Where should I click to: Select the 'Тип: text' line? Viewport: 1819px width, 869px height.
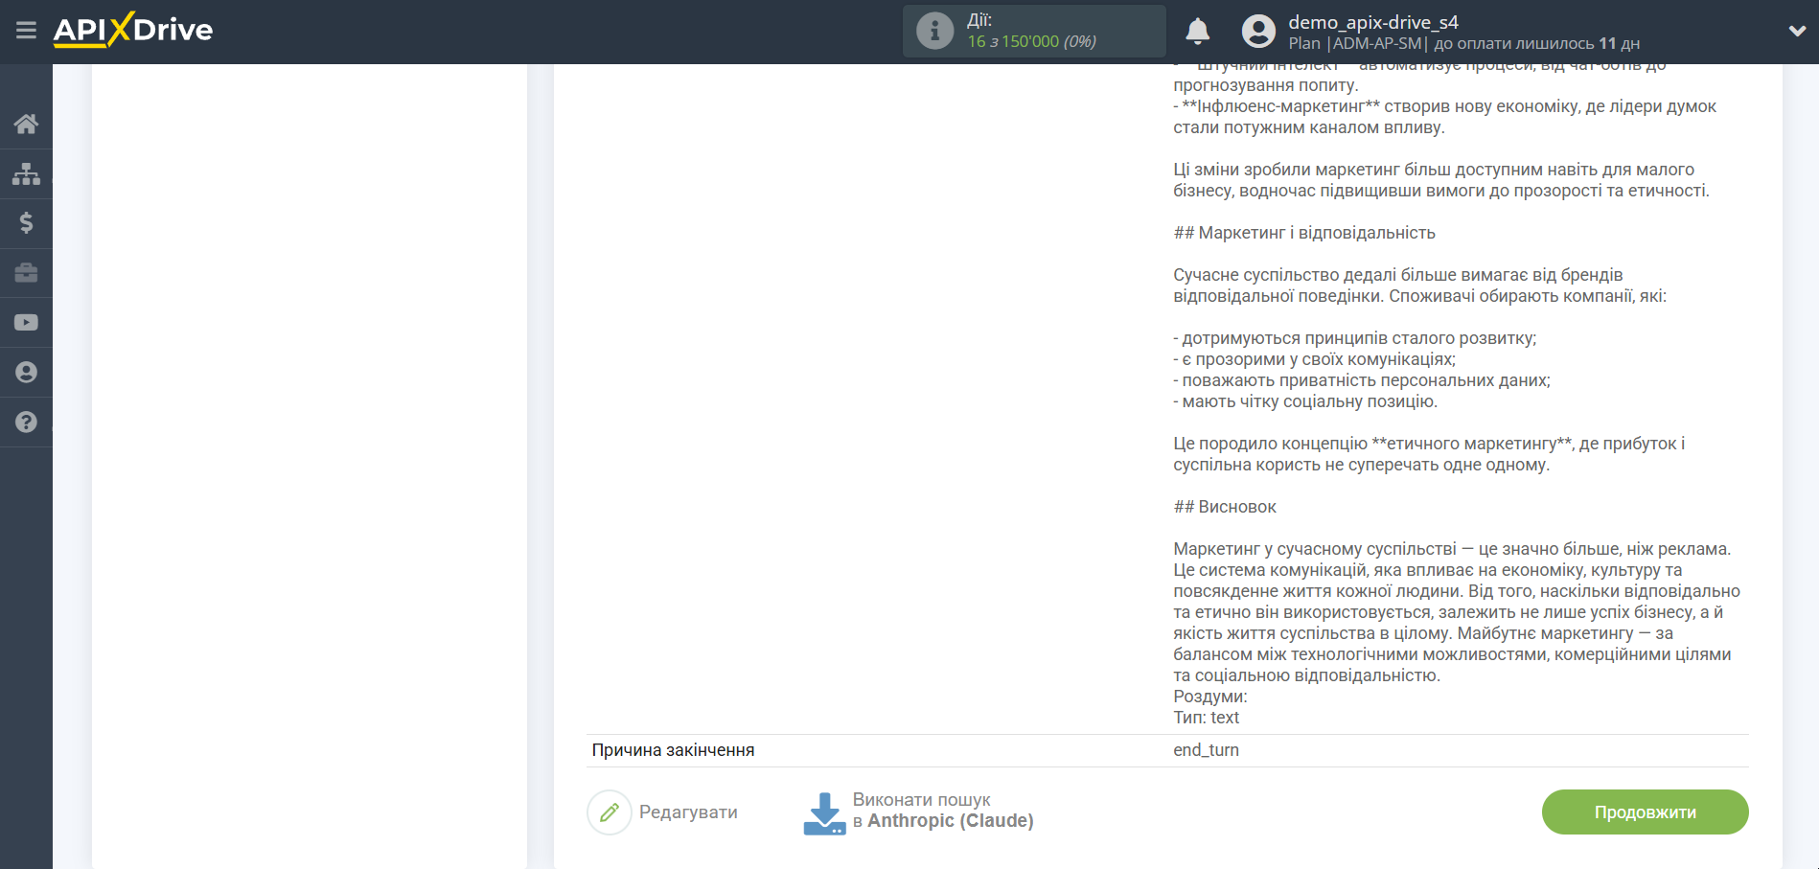tap(1206, 718)
